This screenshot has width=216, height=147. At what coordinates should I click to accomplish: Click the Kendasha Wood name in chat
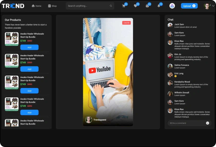coord(182,82)
